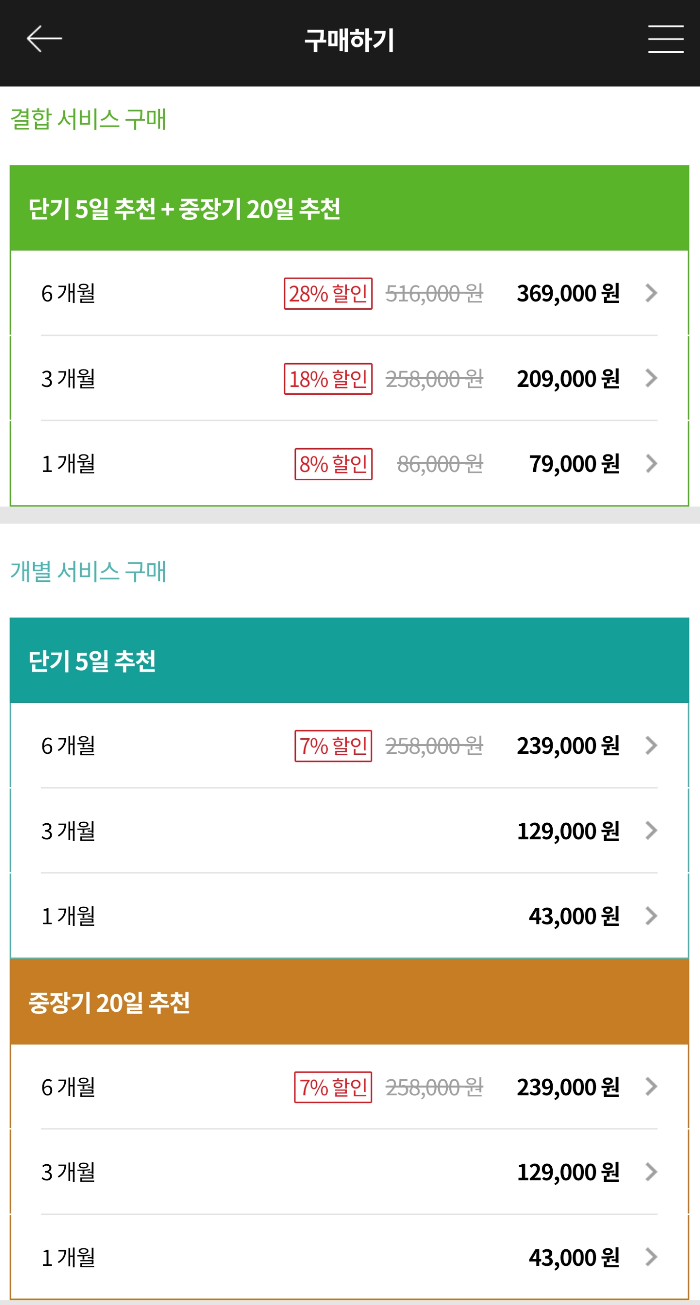
Task: Tap the chevron beside 209,000 원
Action: pos(651,378)
